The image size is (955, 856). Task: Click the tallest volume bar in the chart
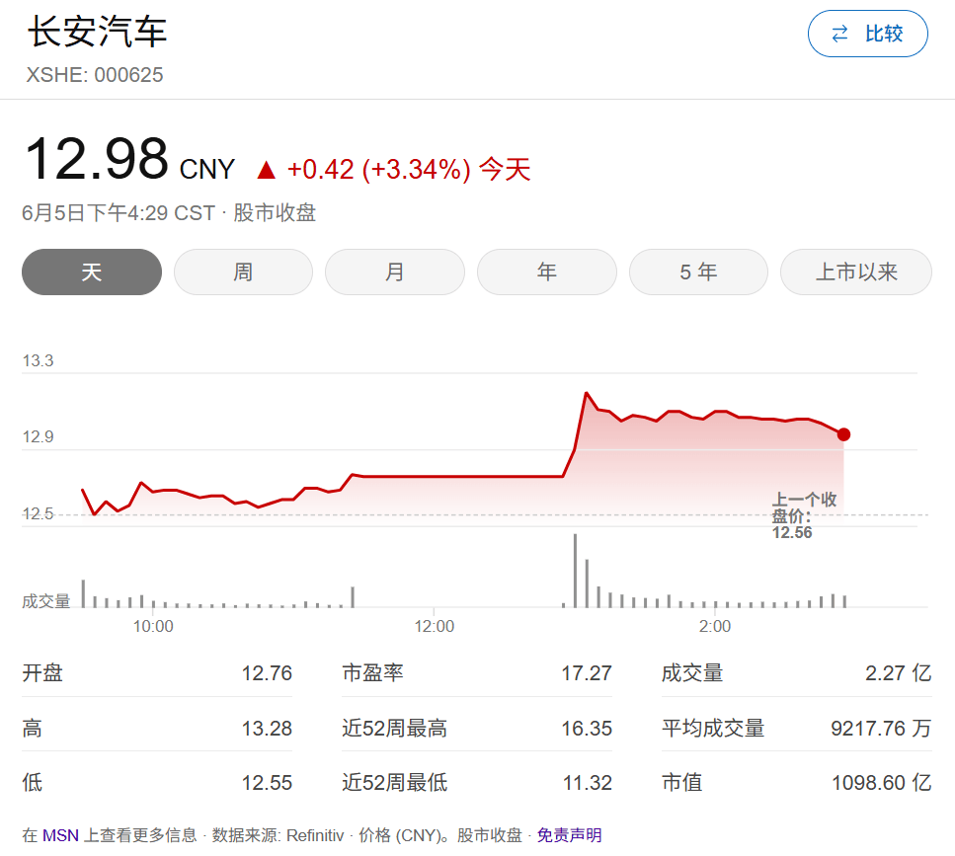575,571
